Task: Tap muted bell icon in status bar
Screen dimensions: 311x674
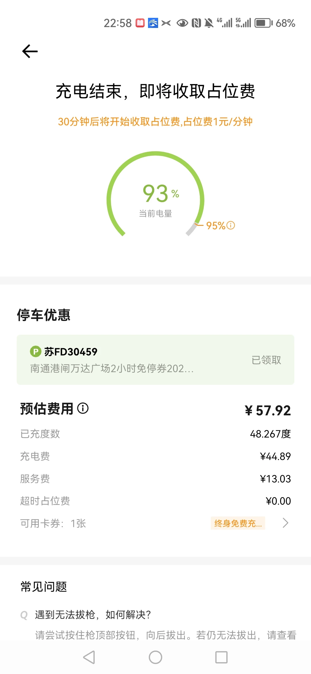Action: pos(209,23)
